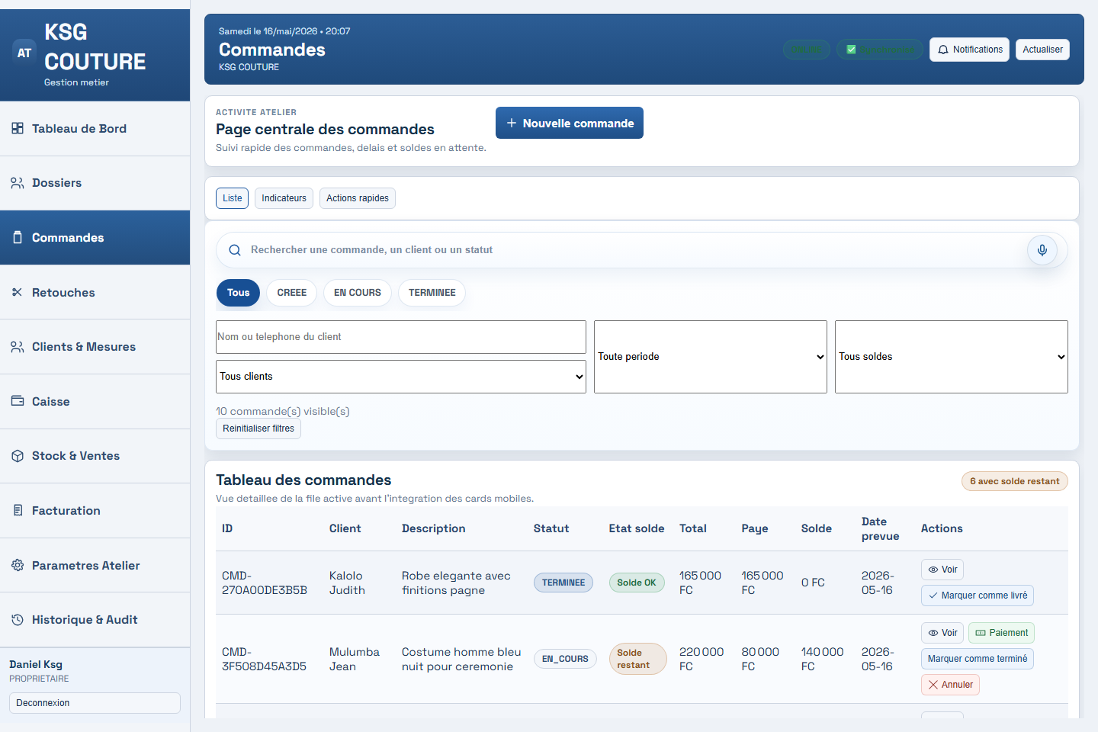
Task: Open Tableau de Bord dashboard icon
Action: pos(18,128)
